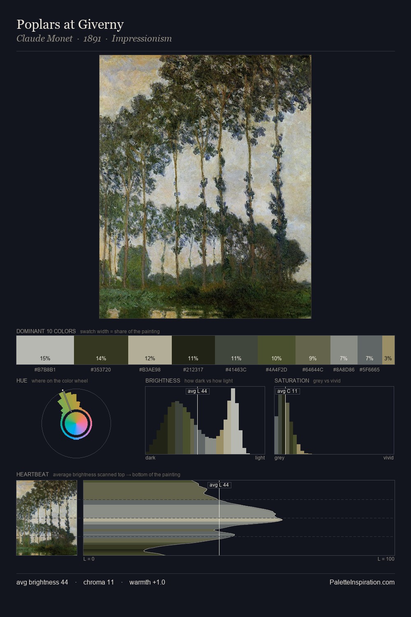411x617 pixels.
Task: Click the 15% light grey swatch
Action: click(x=45, y=350)
